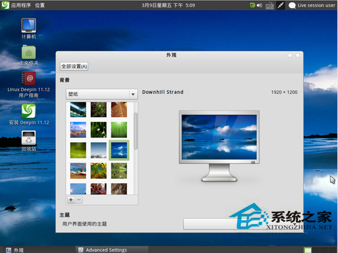The width and height of the screenshot is (338, 253).
Task: Select the green river landscape wallpaper thumbnail
Action: 119,170
